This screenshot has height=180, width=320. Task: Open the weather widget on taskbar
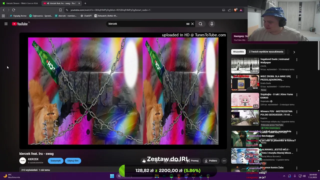pos(11,176)
